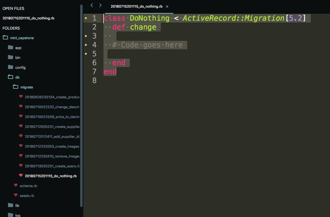The height and width of the screenshot is (217, 330).
Task: Click ruby icon of do_nothing.rb in migrate
Action: click(x=21, y=175)
